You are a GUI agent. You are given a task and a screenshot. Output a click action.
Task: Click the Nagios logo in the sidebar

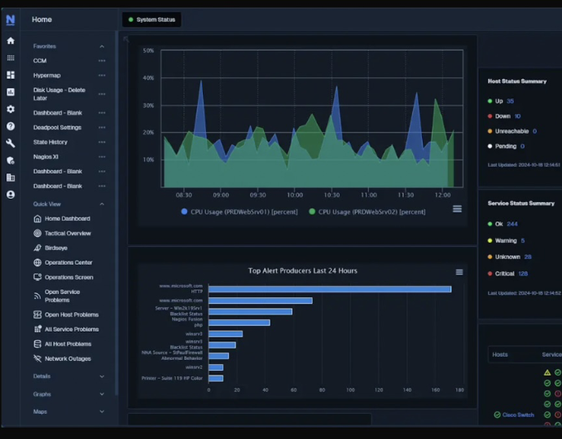[x=11, y=20]
